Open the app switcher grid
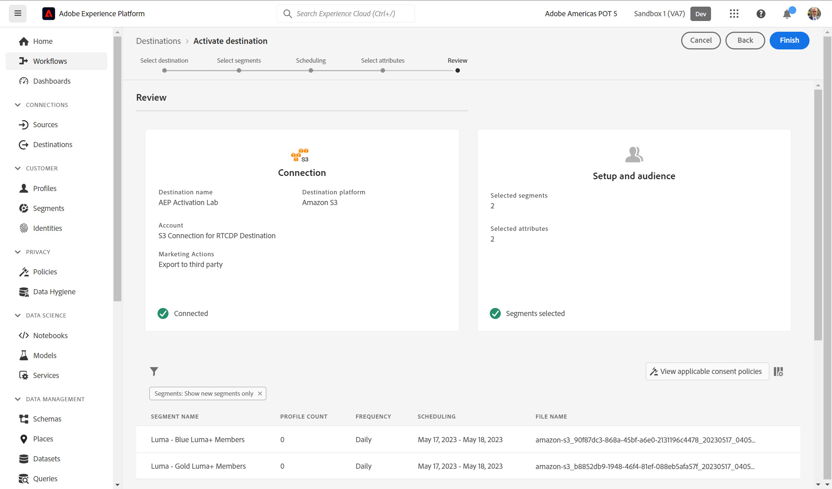832x489 pixels. pyautogui.click(x=734, y=14)
